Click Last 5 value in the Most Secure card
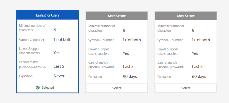Image resolution: width=229 pixels, height=103 pixels. point(197,67)
